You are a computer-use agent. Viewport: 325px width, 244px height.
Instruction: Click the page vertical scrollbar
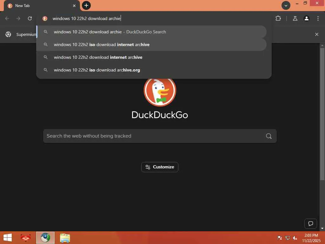pos(322,114)
